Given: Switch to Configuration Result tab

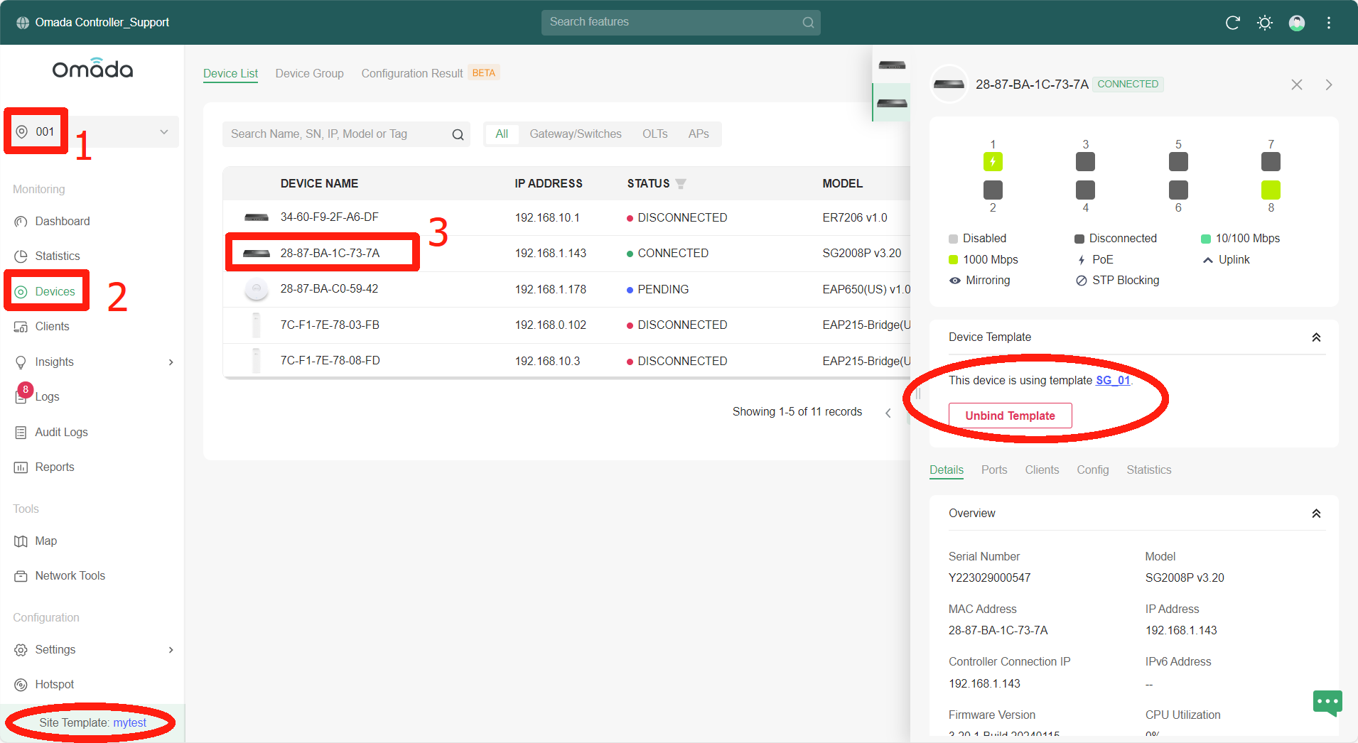Looking at the screenshot, I should point(412,74).
